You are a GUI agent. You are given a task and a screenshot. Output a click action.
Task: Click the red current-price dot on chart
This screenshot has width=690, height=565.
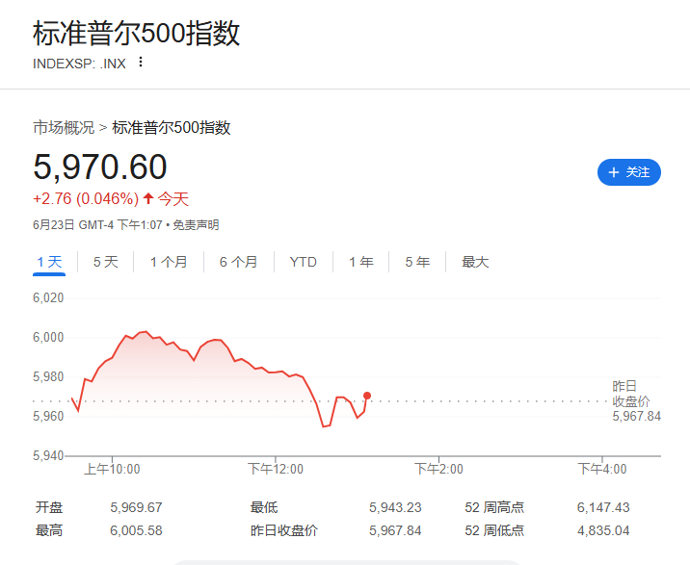[367, 396]
